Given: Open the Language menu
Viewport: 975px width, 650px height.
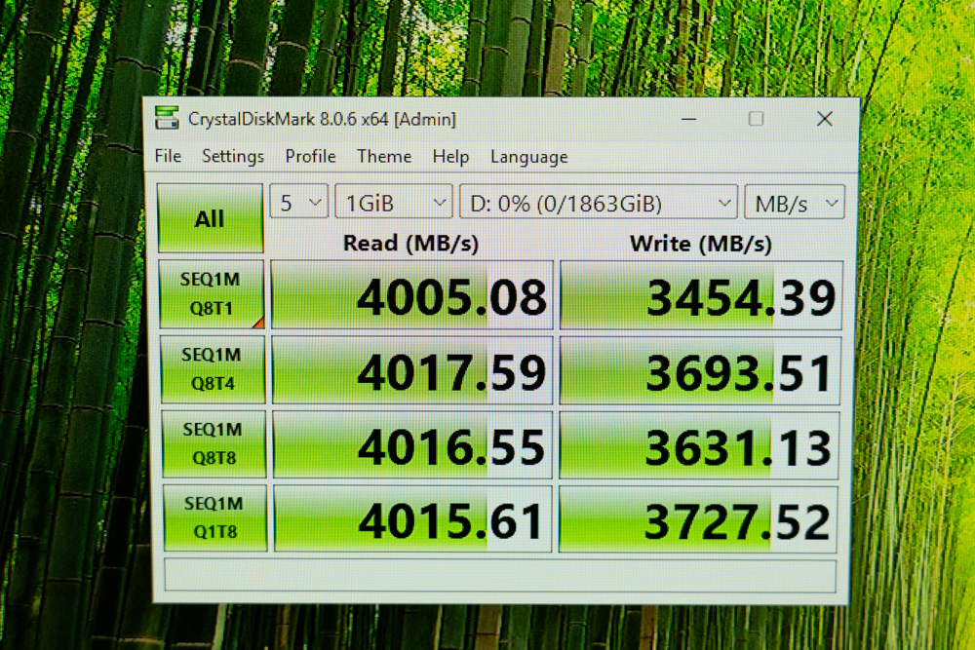Looking at the screenshot, I should coord(528,157).
